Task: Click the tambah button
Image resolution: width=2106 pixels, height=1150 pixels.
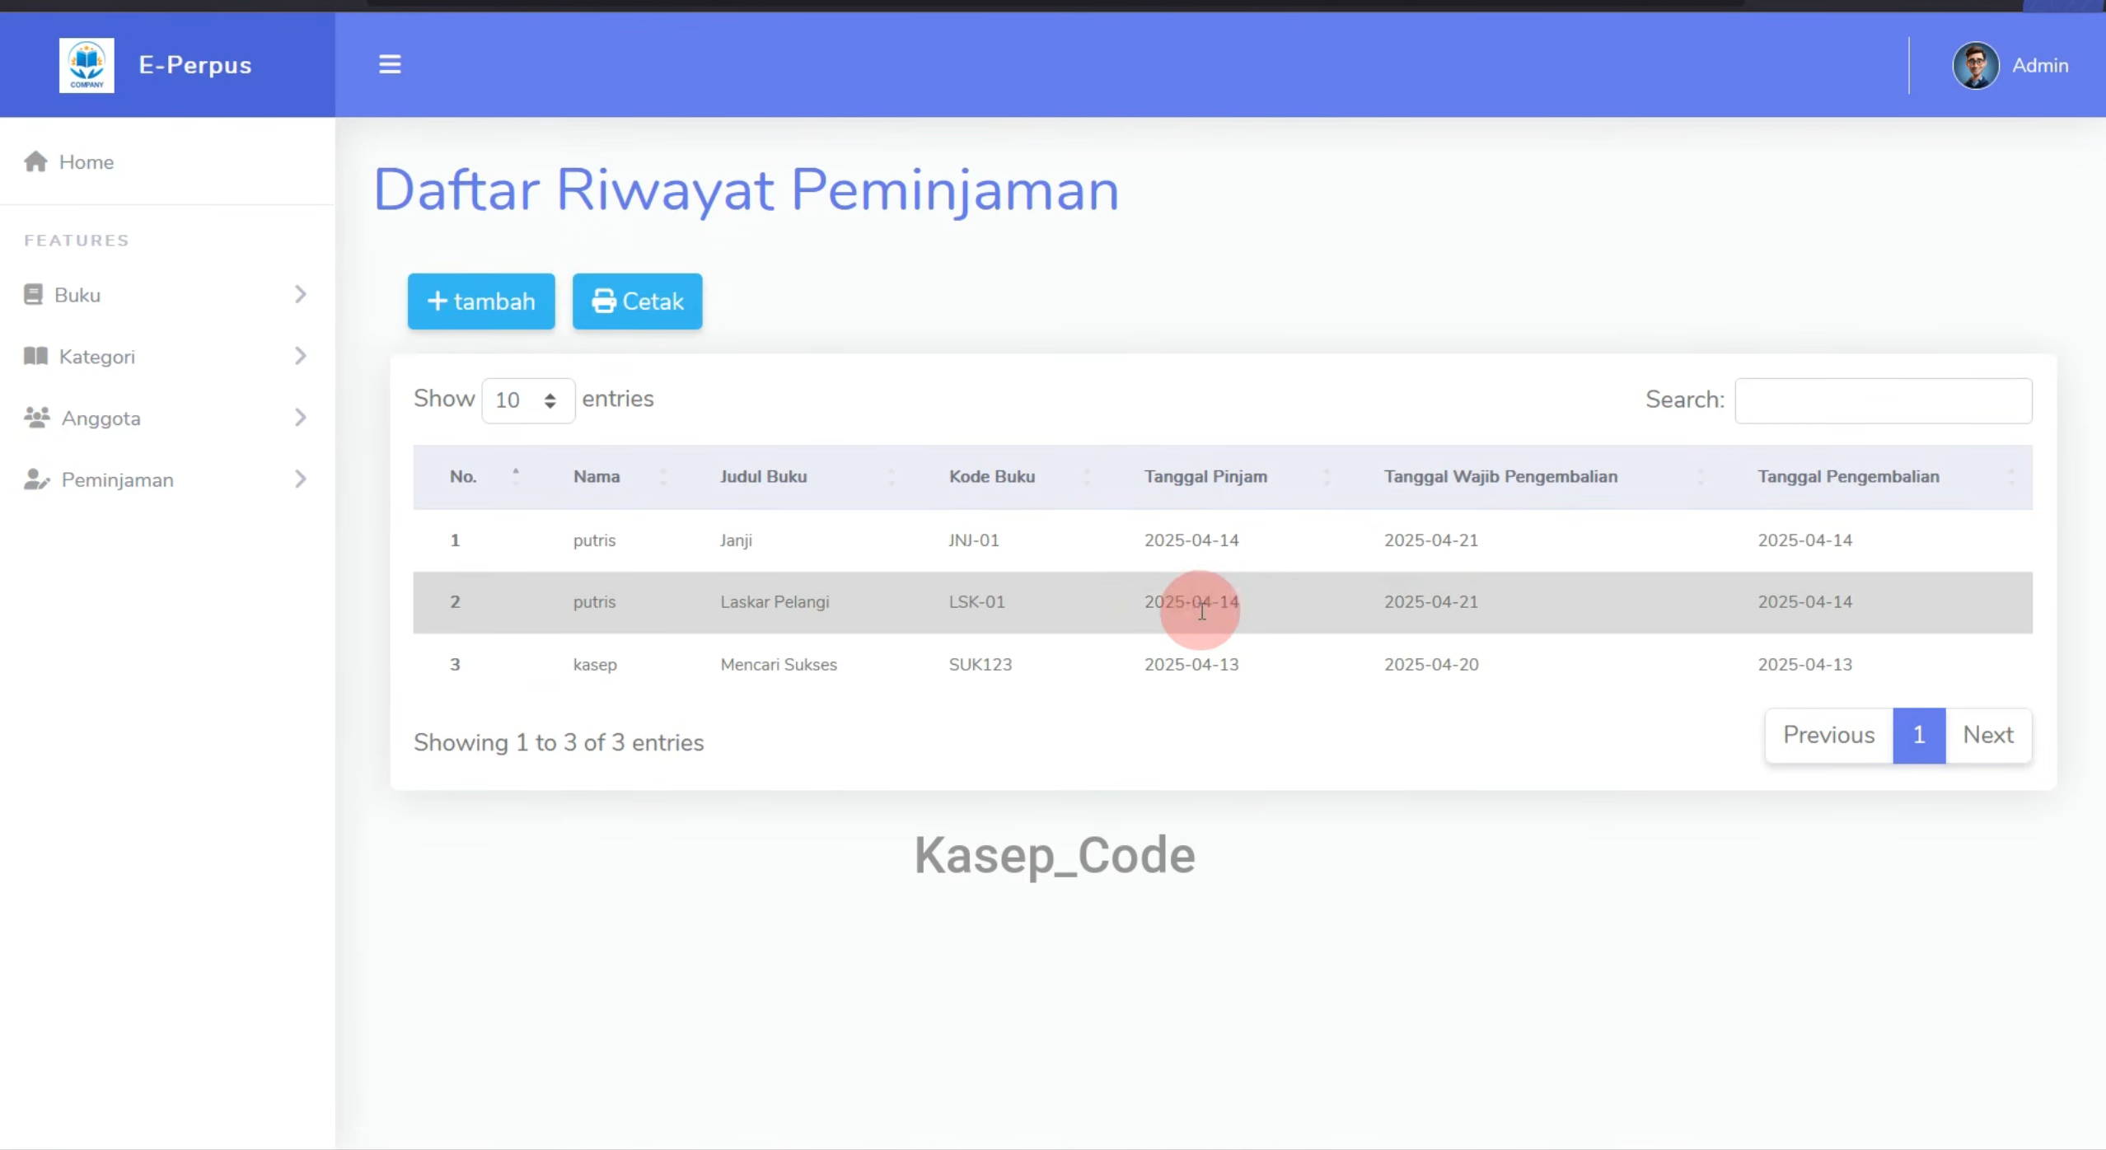Action: (481, 302)
